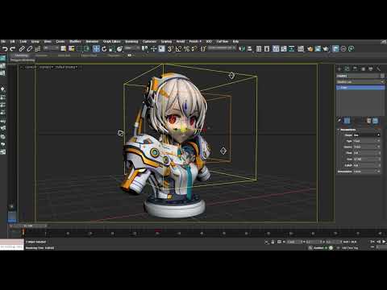Open the Customize menu

(149, 41)
